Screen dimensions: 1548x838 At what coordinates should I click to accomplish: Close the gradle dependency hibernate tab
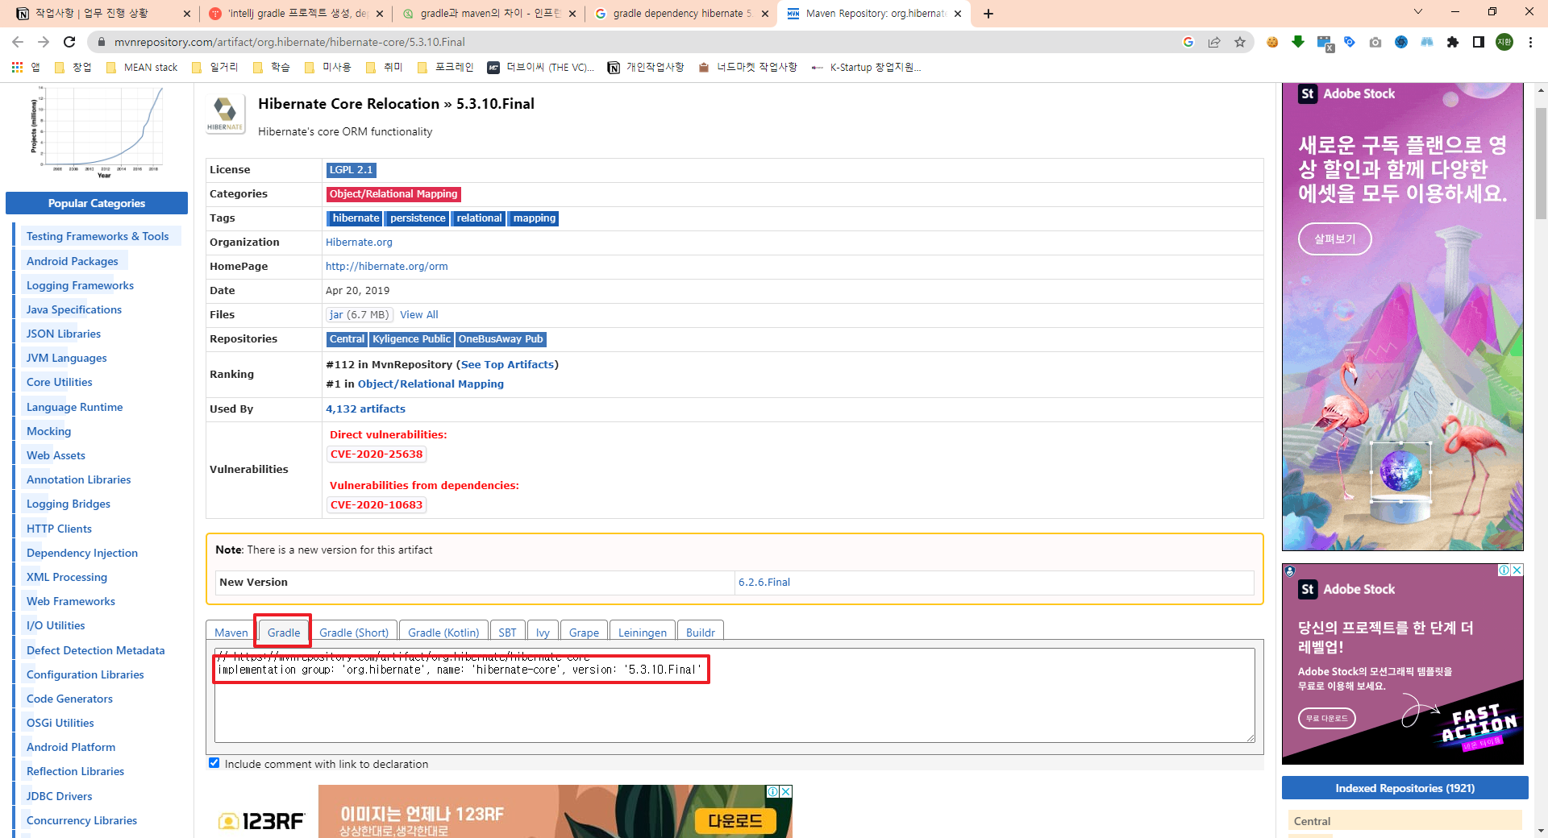[x=765, y=14]
